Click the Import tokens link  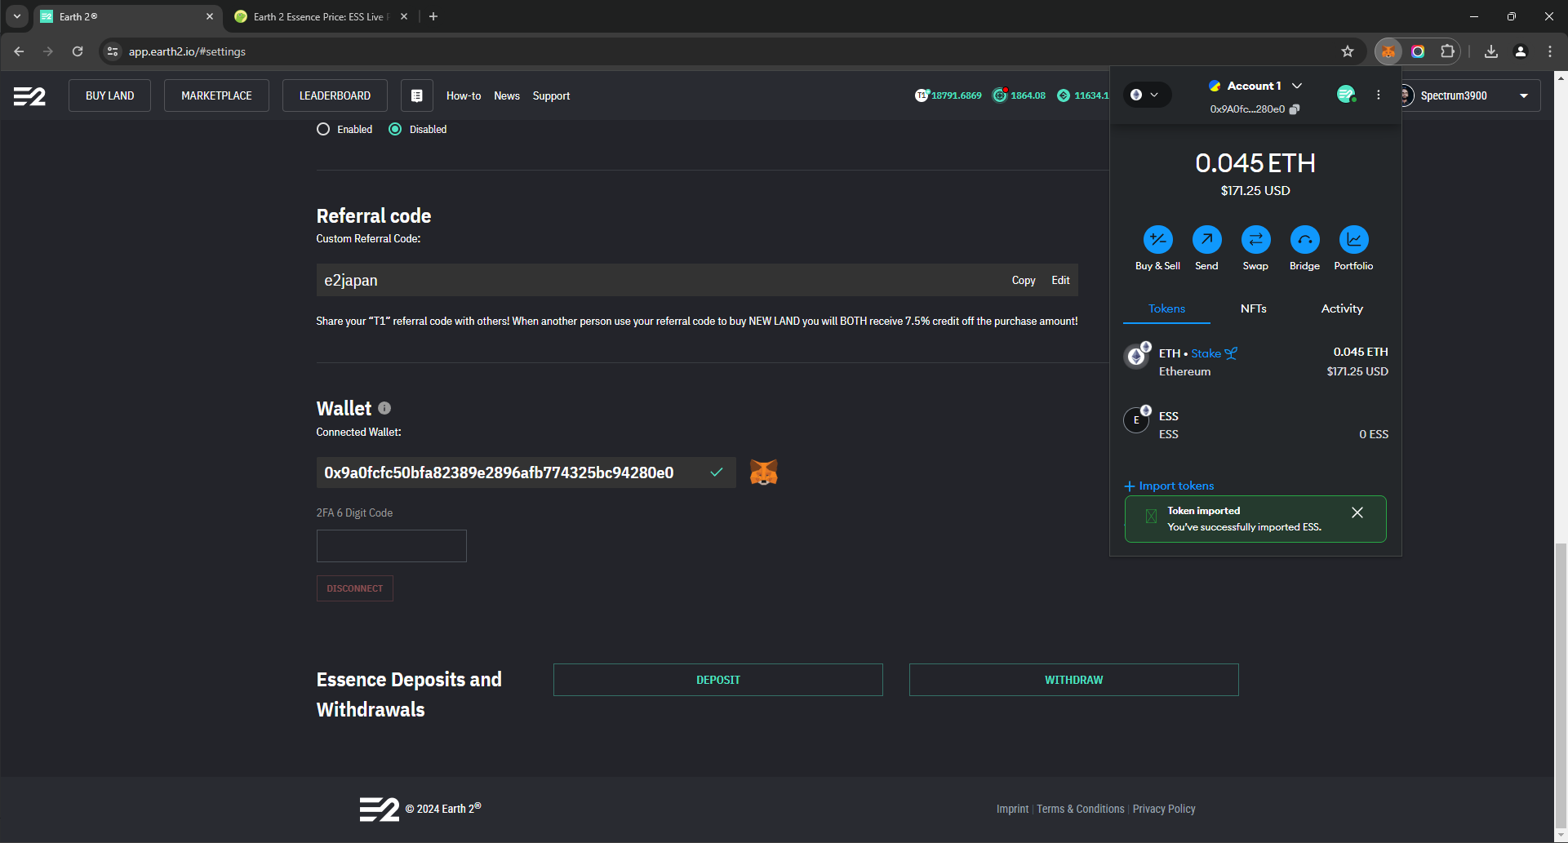pos(1175,486)
